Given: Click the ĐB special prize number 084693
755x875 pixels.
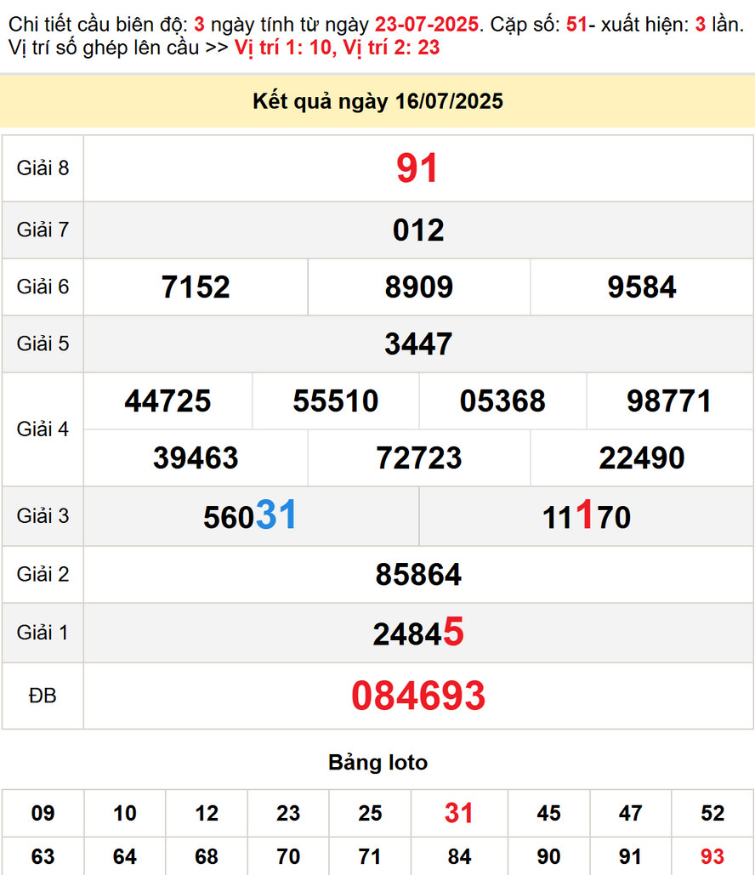Looking at the screenshot, I should [418, 696].
